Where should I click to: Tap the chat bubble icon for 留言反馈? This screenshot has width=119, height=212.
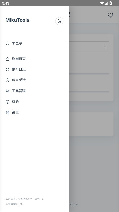7,80
